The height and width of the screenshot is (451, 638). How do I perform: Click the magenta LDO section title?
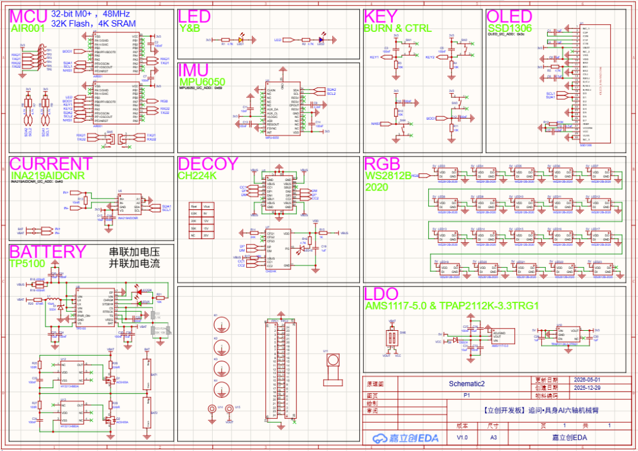(381, 294)
